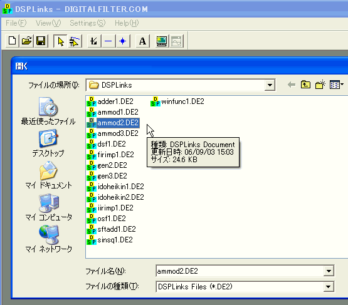
Task: Click the Open file toolbar icon
Action: pyautogui.click(x=26, y=41)
